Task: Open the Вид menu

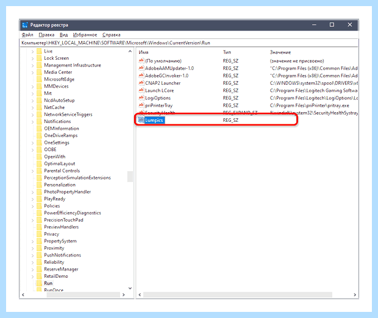Action: click(x=63, y=35)
